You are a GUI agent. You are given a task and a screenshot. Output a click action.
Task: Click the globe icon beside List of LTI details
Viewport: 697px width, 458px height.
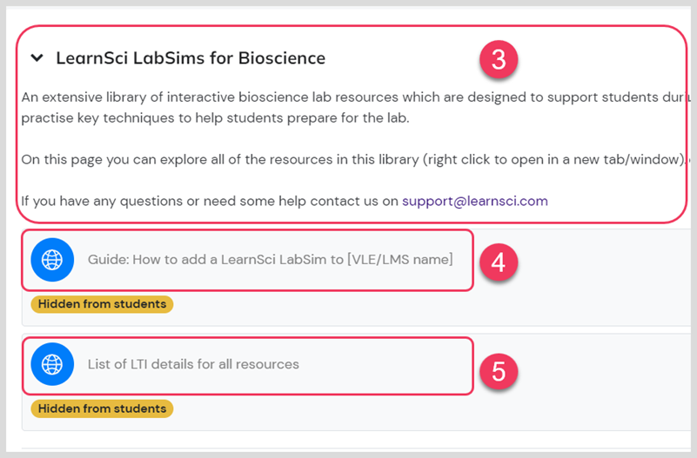point(52,364)
